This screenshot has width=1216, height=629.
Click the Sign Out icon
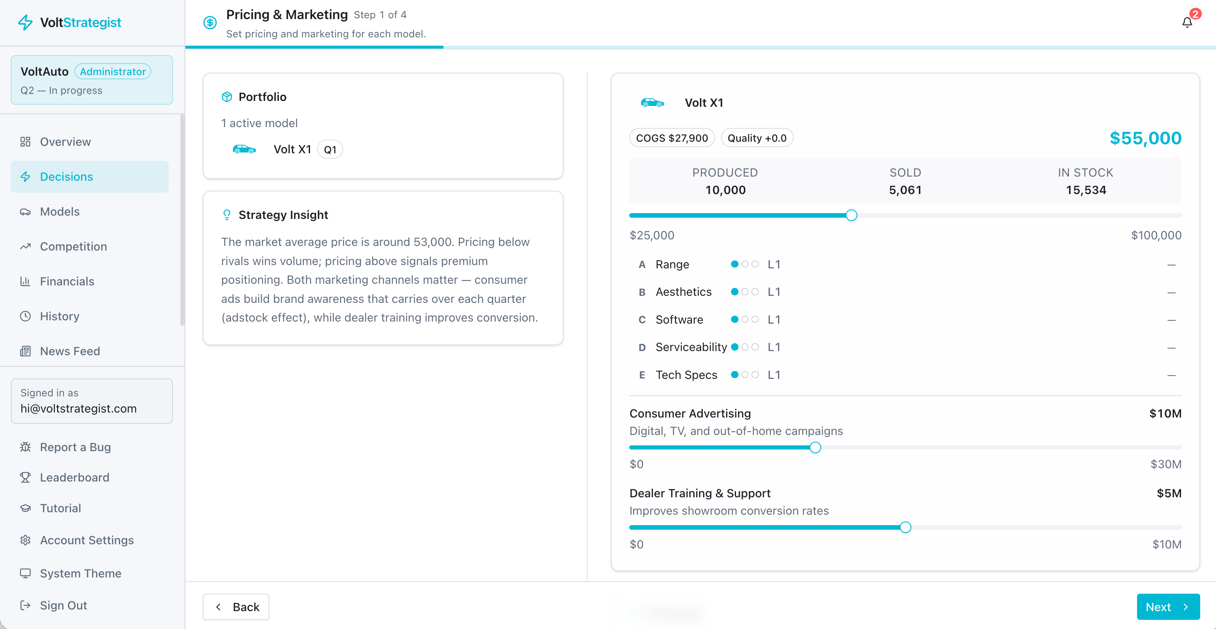click(x=25, y=605)
